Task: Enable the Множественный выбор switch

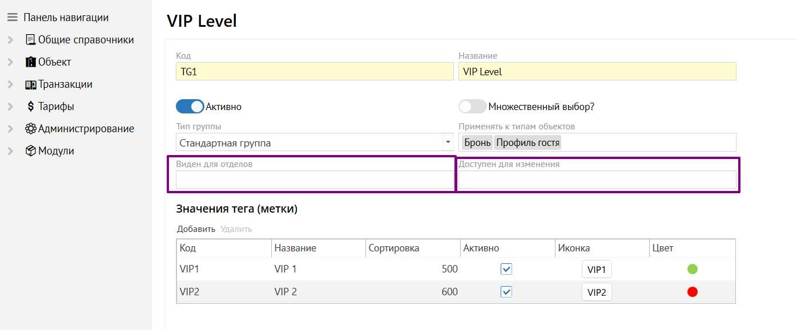Action: click(472, 107)
